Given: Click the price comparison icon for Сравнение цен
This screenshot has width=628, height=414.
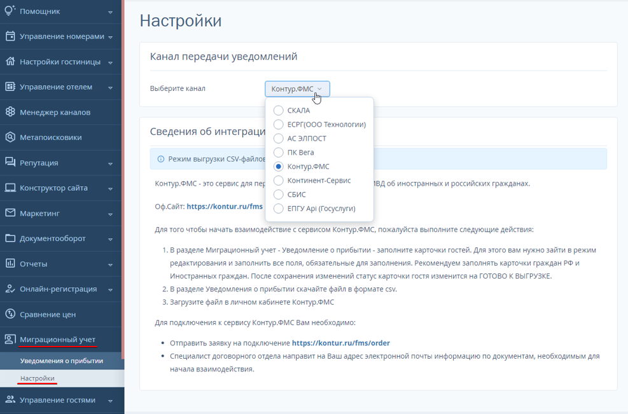Looking at the screenshot, I should pos(10,314).
